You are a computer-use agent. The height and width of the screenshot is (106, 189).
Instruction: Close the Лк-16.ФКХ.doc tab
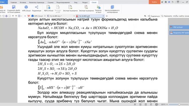coord(74,16)
